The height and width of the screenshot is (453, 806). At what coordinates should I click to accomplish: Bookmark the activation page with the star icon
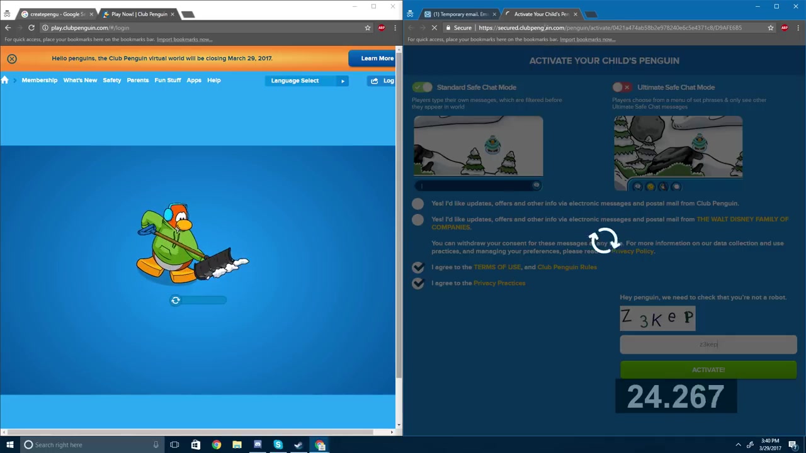771,28
